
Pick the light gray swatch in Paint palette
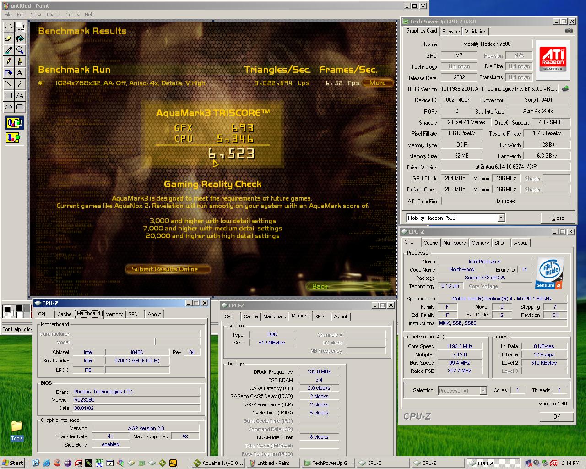click(27, 315)
